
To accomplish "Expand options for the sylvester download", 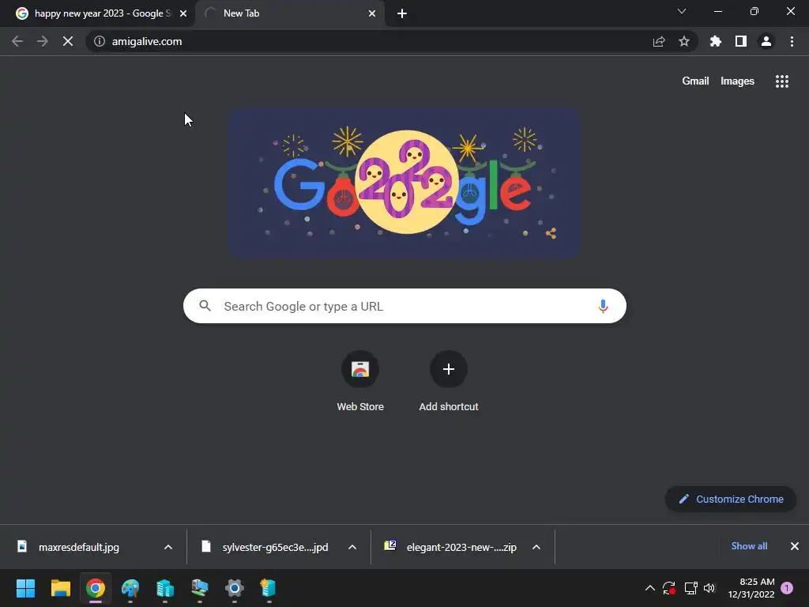I will [x=352, y=547].
